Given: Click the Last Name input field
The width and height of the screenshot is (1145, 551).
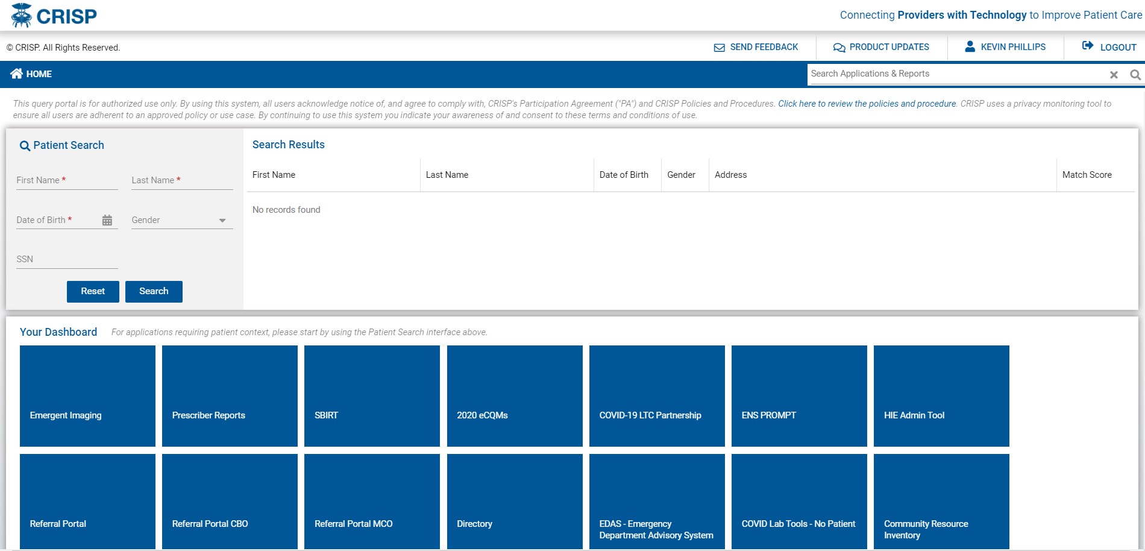Looking at the screenshot, I should tap(182, 180).
